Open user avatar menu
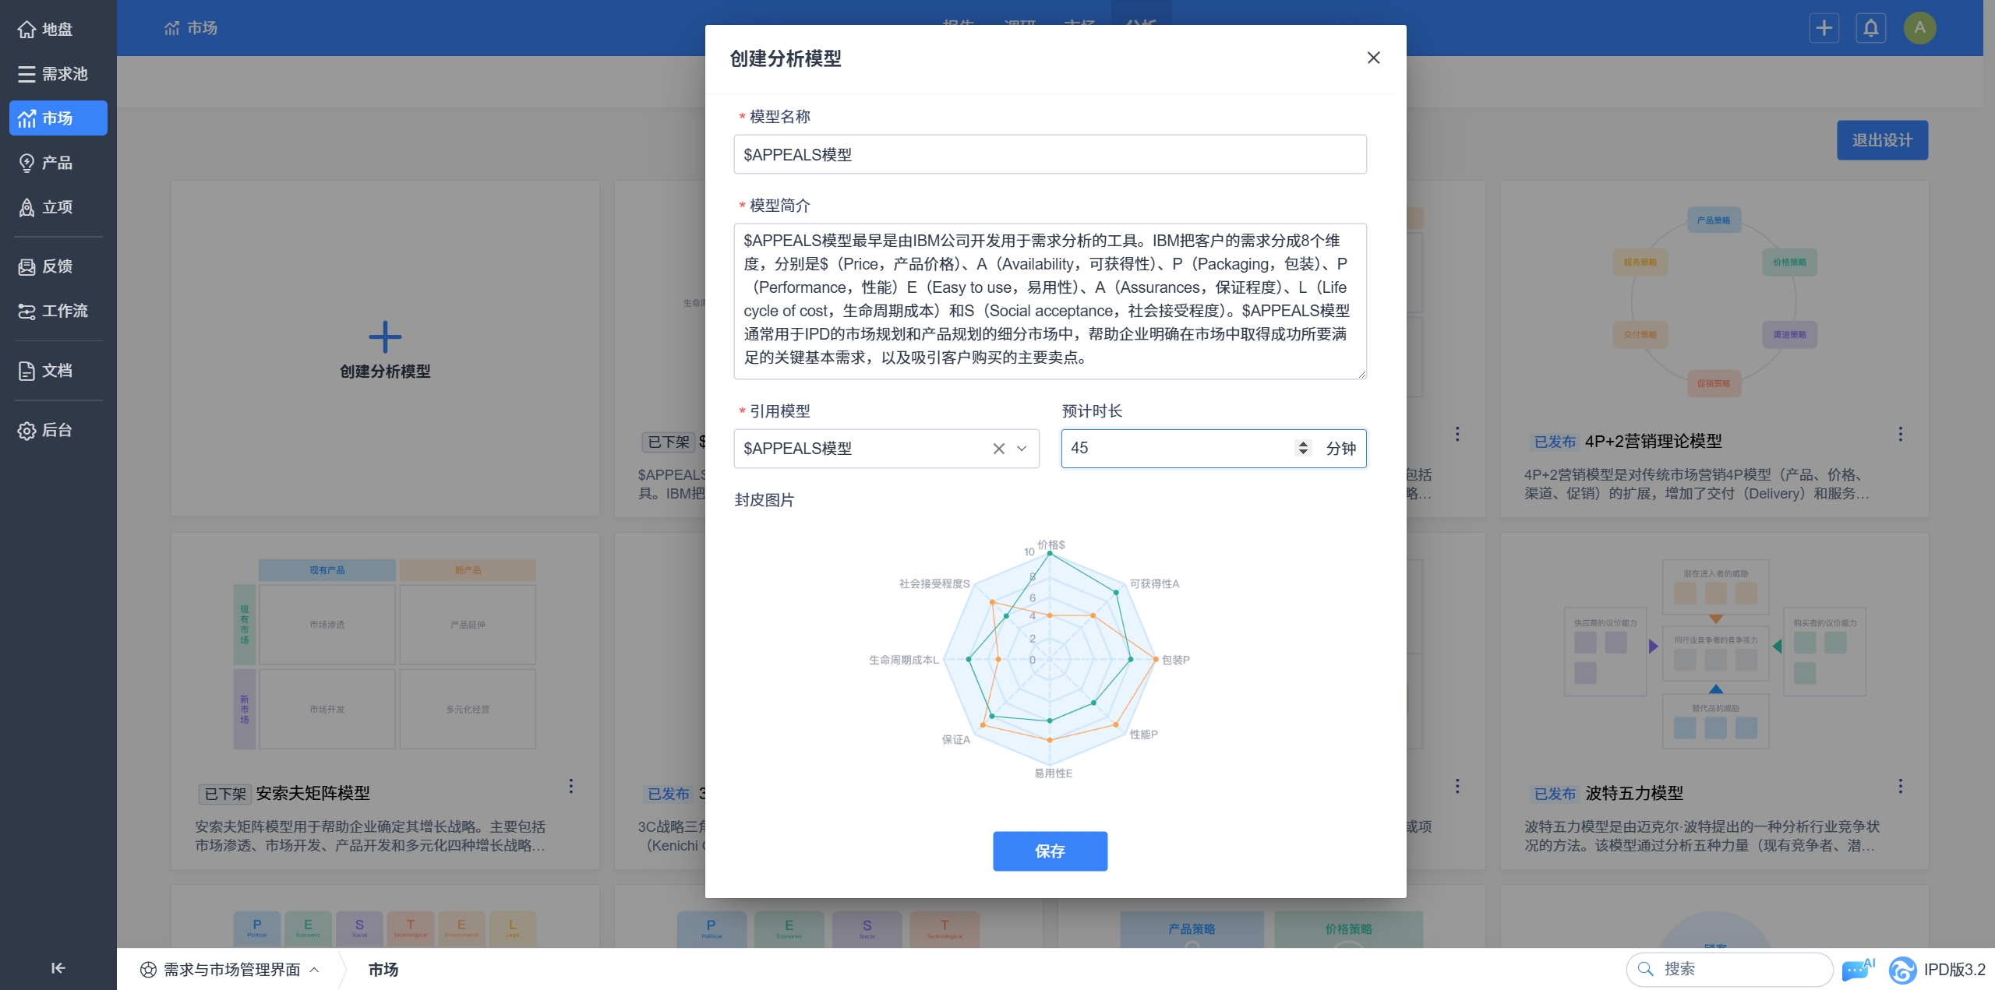 pyautogui.click(x=1919, y=28)
